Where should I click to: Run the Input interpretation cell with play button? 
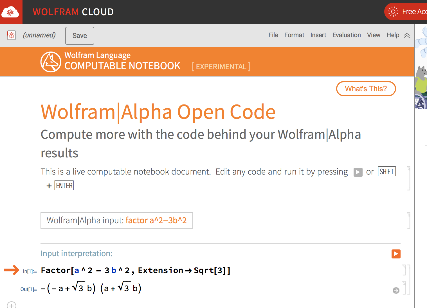pyautogui.click(x=396, y=254)
